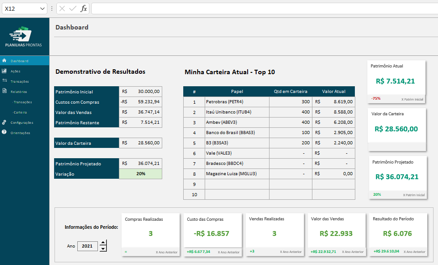Click the Patrimônio Projetado card
The image size is (438, 265).
pyautogui.click(x=398, y=177)
